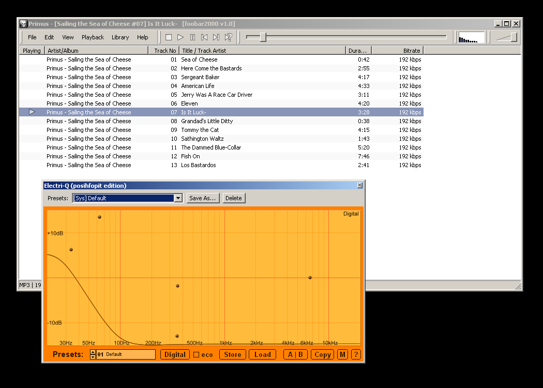Image resolution: width=543 pixels, height=388 pixels.
Task: Sort by Title / Track Artist header
Action: point(262,51)
